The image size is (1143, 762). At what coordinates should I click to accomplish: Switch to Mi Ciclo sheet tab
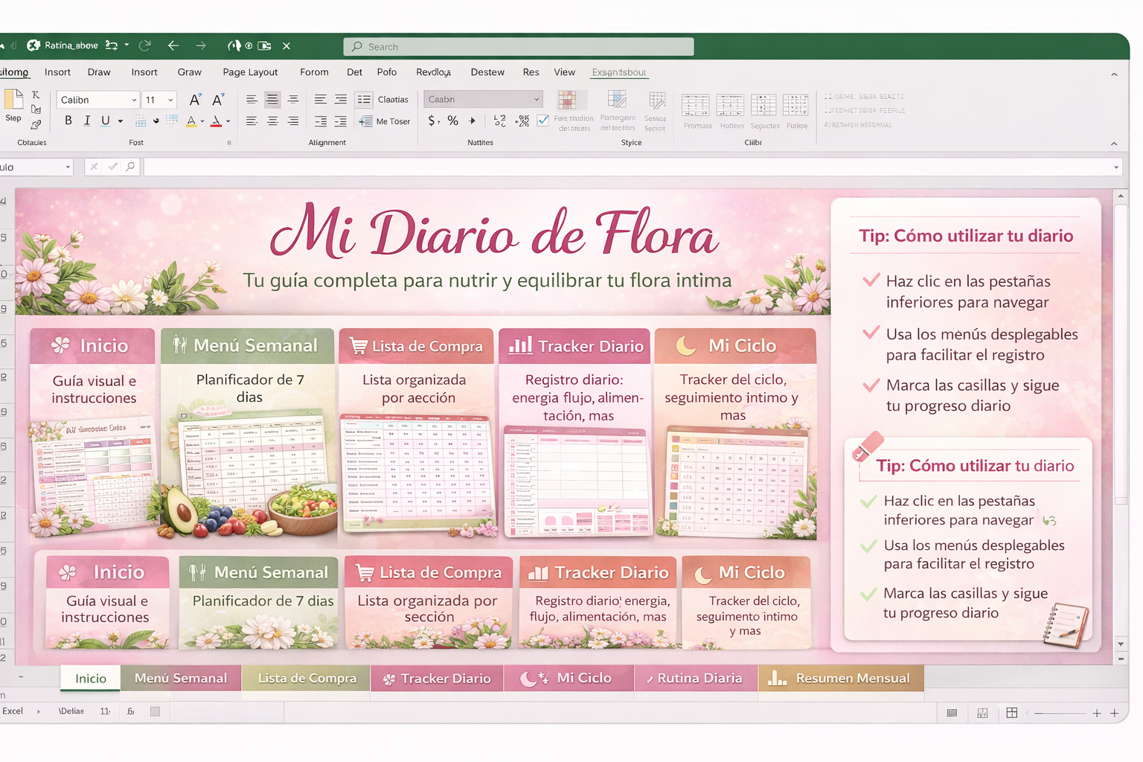569,678
